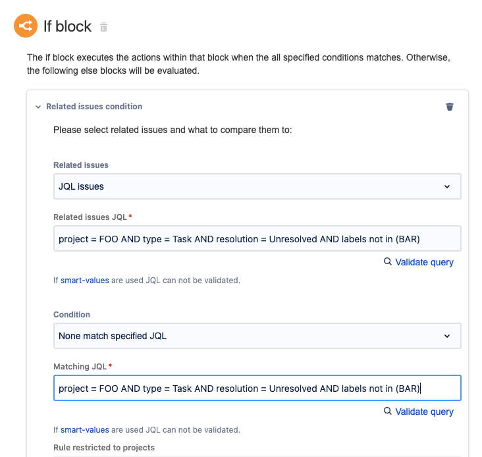This screenshot has width=482, height=457.
Task: Click the magnifier icon under Matching JQL
Action: (x=388, y=412)
